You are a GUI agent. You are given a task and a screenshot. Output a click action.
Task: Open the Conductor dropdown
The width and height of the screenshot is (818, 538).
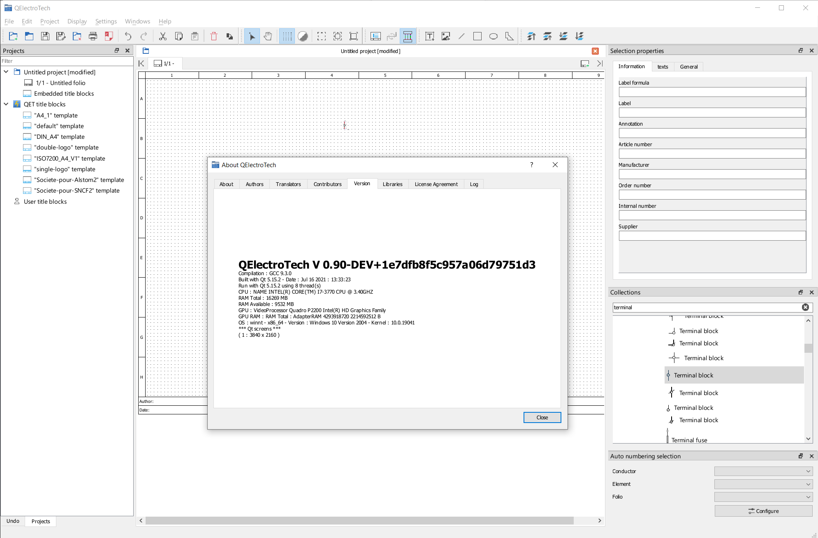click(x=763, y=471)
